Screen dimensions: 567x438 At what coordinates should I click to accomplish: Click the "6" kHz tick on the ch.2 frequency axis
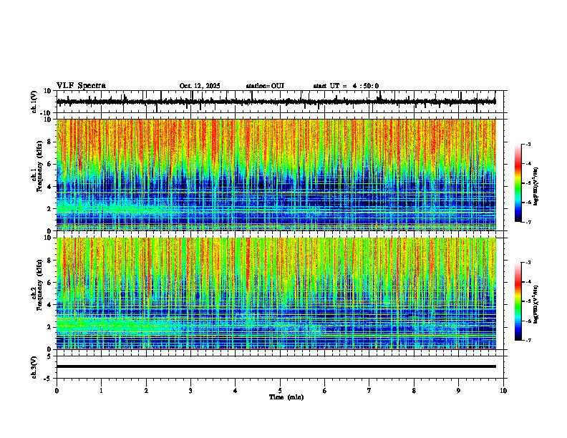(x=49, y=283)
